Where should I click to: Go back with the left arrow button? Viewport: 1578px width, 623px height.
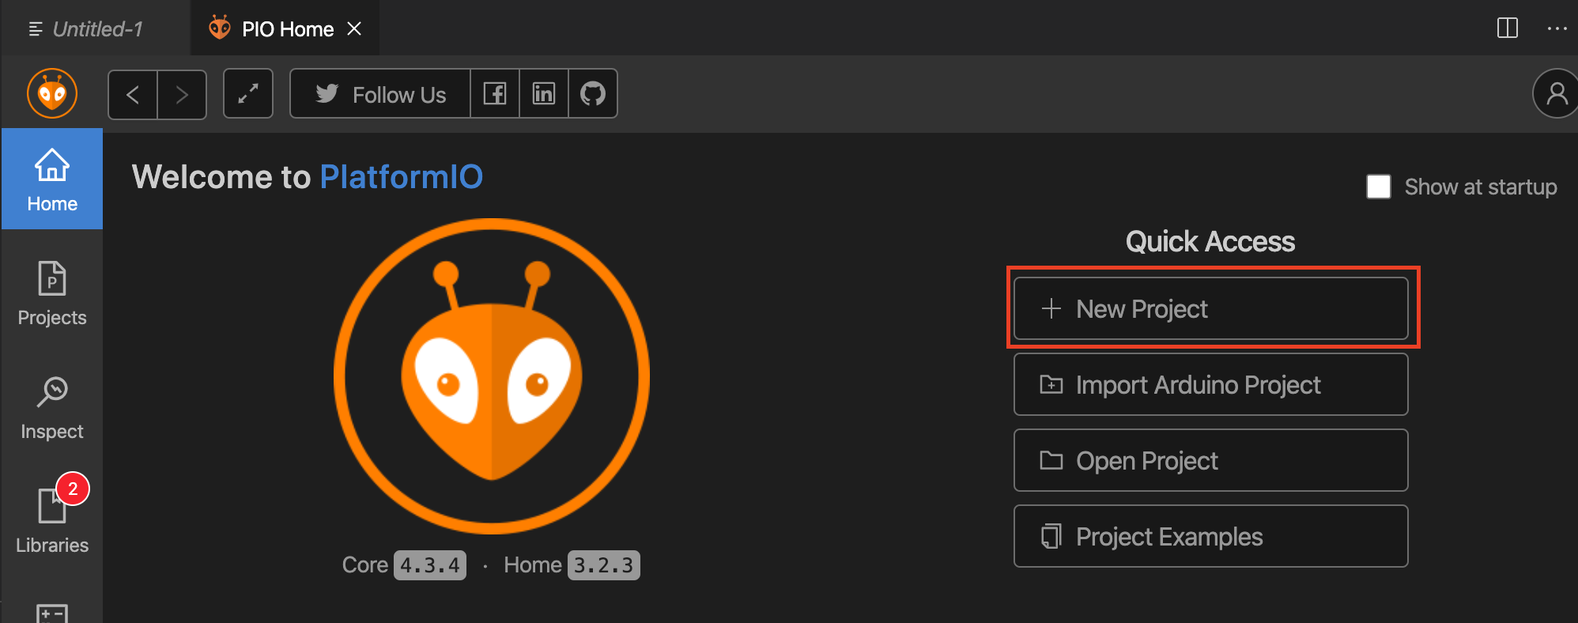tap(133, 94)
